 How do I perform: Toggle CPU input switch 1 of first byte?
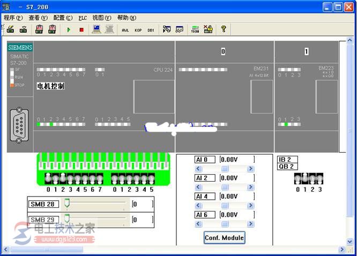56,178
